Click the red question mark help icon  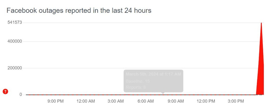coord(5,92)
